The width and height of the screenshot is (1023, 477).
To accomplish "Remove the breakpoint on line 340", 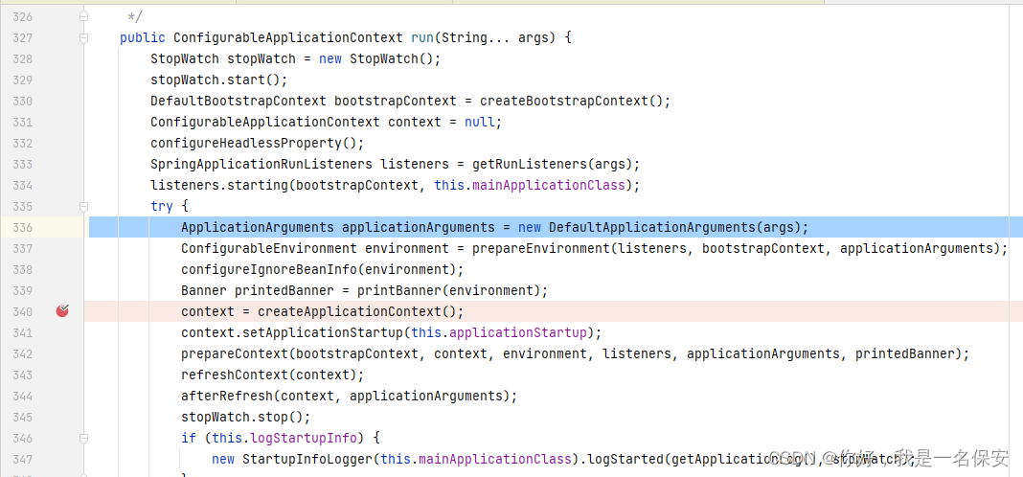I will coord(62,311).
